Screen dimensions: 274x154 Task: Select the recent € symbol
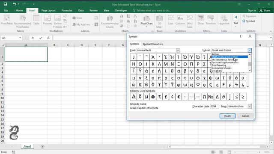[179, 97]
